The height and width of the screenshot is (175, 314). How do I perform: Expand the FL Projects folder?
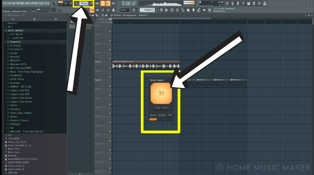(15, 46)
